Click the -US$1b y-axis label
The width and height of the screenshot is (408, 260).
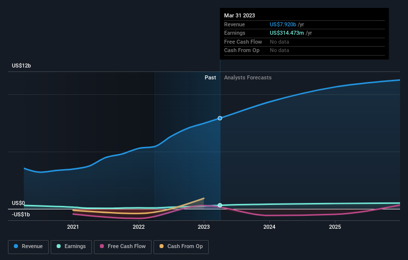[x=21, y=214]
